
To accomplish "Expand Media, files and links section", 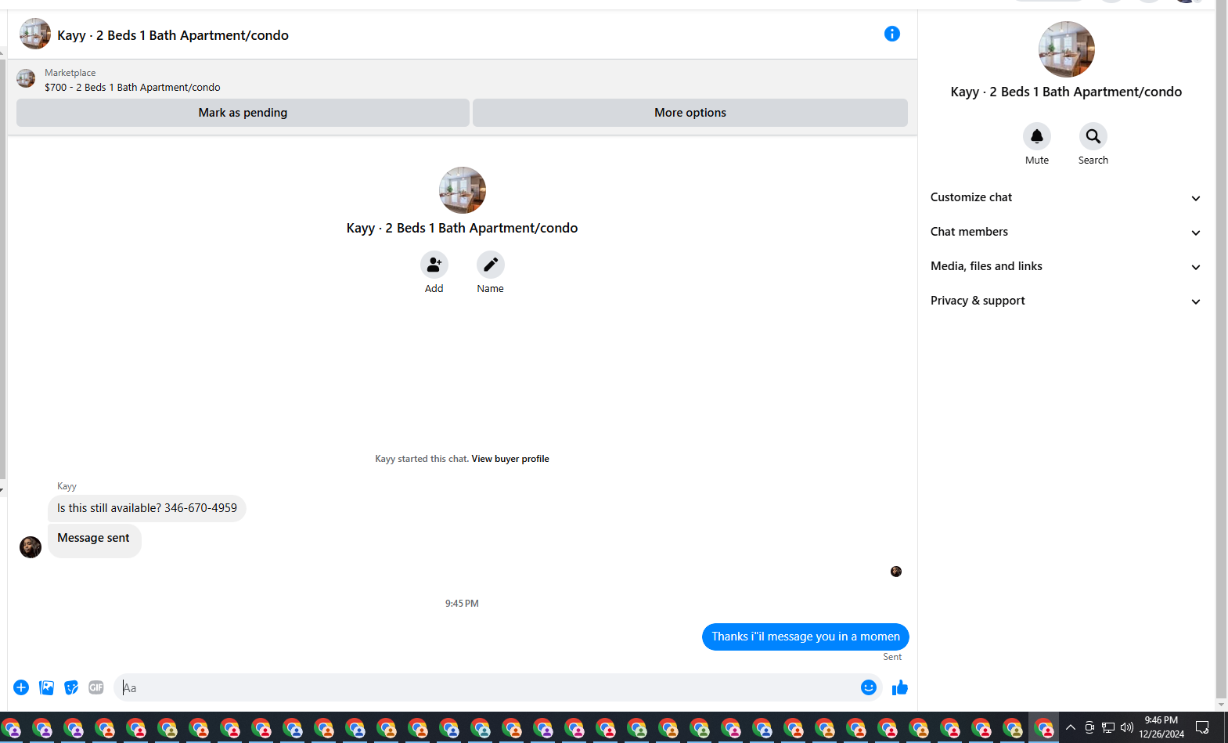I will [x=1065, y=266].
